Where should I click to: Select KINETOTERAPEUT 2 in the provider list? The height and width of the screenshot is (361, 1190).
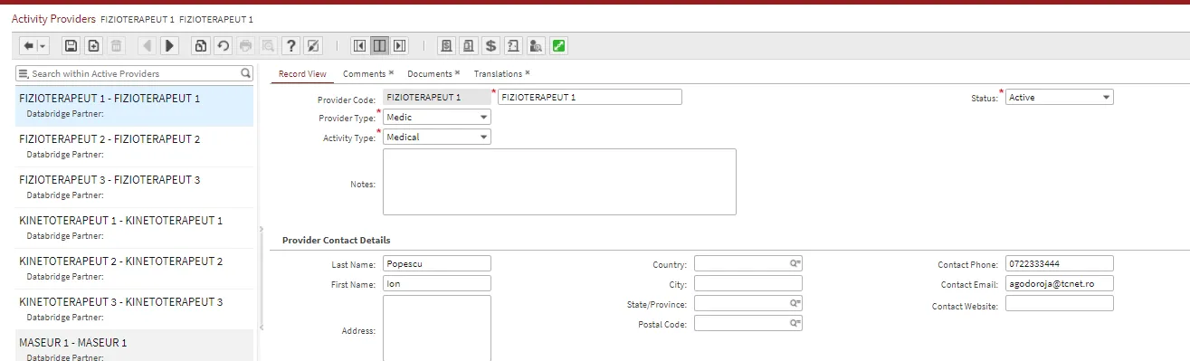click(x=135, y=269)
